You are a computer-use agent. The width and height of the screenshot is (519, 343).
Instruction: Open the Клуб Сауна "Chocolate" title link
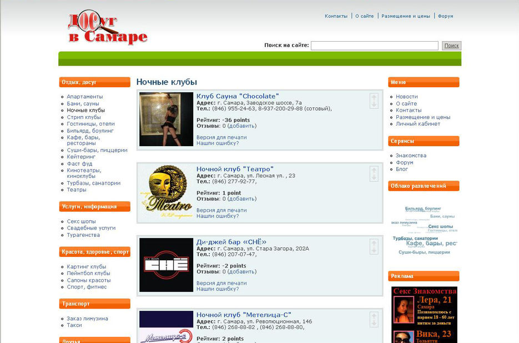pos(238,96)
